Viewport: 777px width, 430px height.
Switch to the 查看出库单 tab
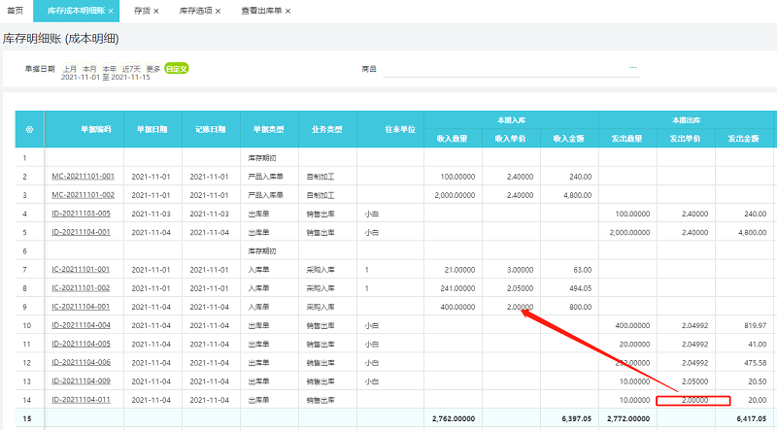(261, 11)
